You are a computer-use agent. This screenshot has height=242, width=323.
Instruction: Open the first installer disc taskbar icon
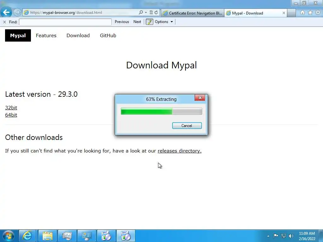click(106, 236)
